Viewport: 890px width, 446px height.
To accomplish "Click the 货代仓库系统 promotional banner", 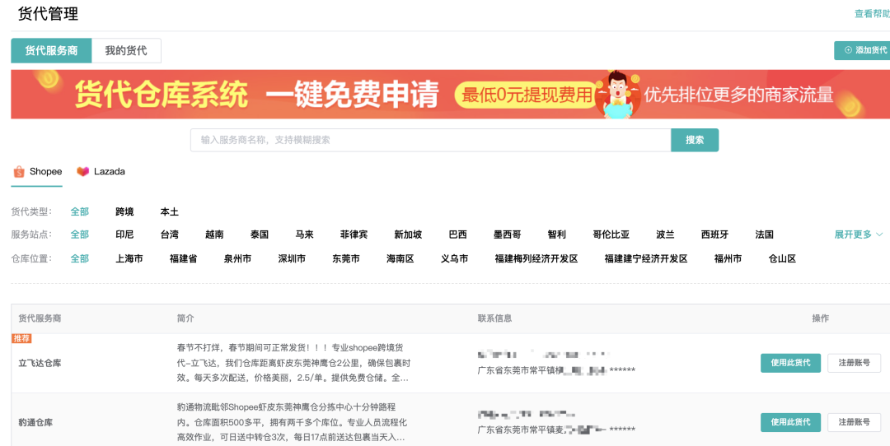I will pos(450,94).
